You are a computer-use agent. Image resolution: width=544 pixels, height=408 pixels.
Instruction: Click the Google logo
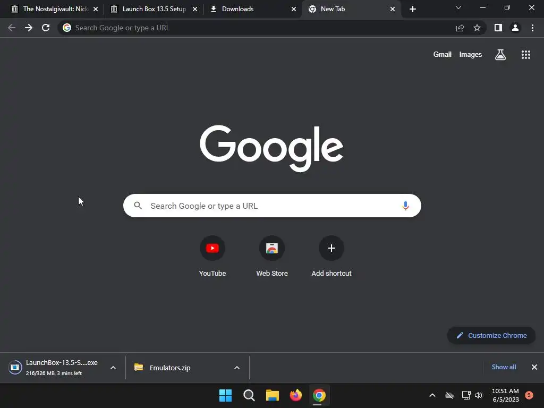(271, 148)
